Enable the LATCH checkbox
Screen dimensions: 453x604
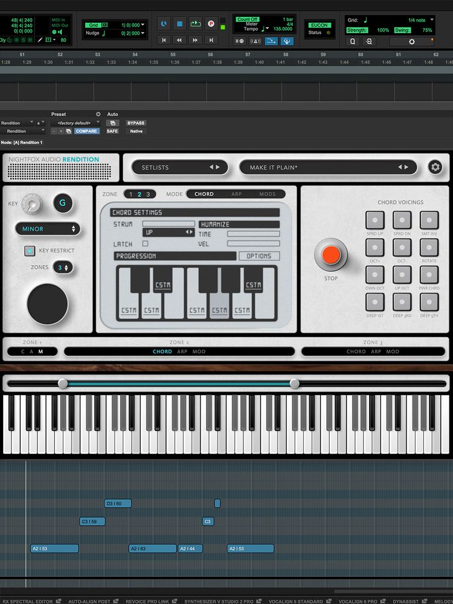point(145,243)
